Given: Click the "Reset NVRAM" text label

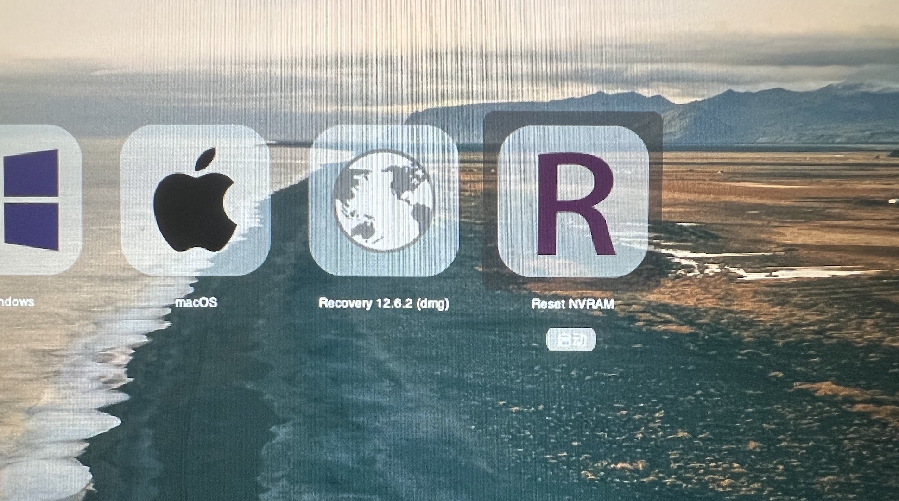Looking at the screenshot, I should coord(573,304).
